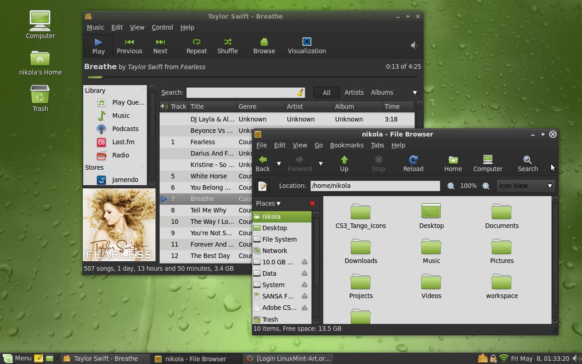Image resolution: width=582 pixels, height=364 pixels.
Task: Skip to Previous track in Rhythmbox
Action: pyautogui.click(x=129, y=46)
